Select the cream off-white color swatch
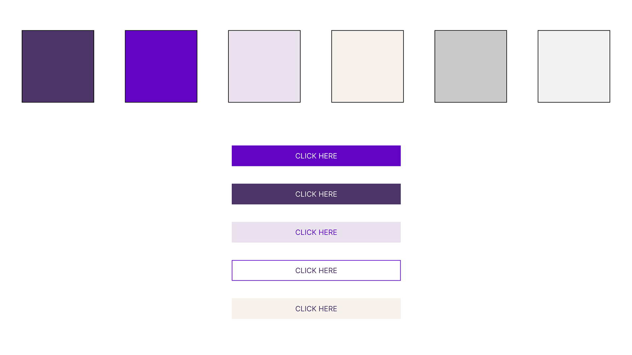The image size is (632, 355). (367, 66)
